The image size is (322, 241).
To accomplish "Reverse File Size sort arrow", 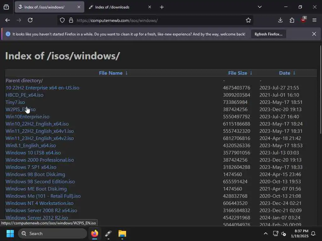I will pos(251,73).
